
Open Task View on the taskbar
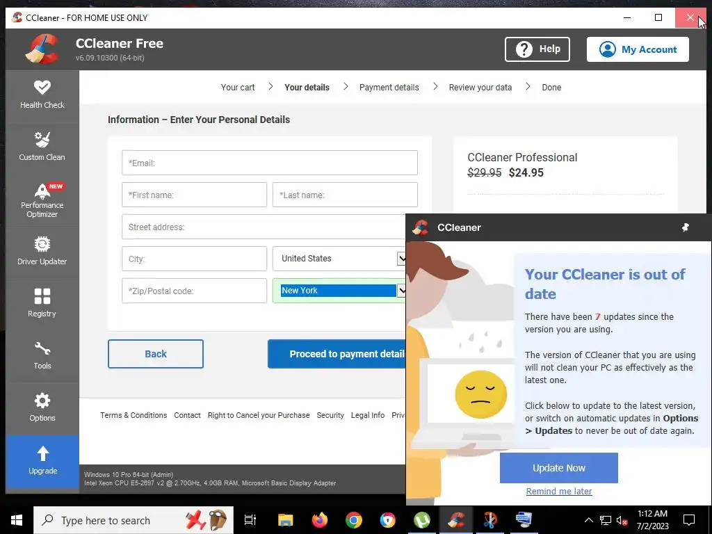pyautogui.click(x=250, y=520)
